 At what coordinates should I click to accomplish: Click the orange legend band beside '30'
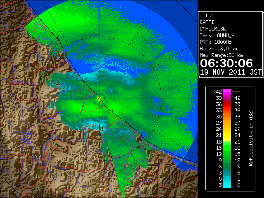(x=227, y=117)
